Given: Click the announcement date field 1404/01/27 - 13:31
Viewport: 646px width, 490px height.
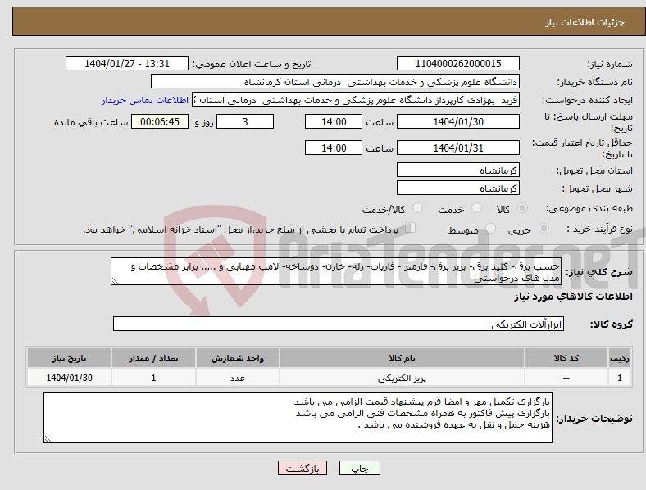Looking at the screenshot, I should pos(127,63).
